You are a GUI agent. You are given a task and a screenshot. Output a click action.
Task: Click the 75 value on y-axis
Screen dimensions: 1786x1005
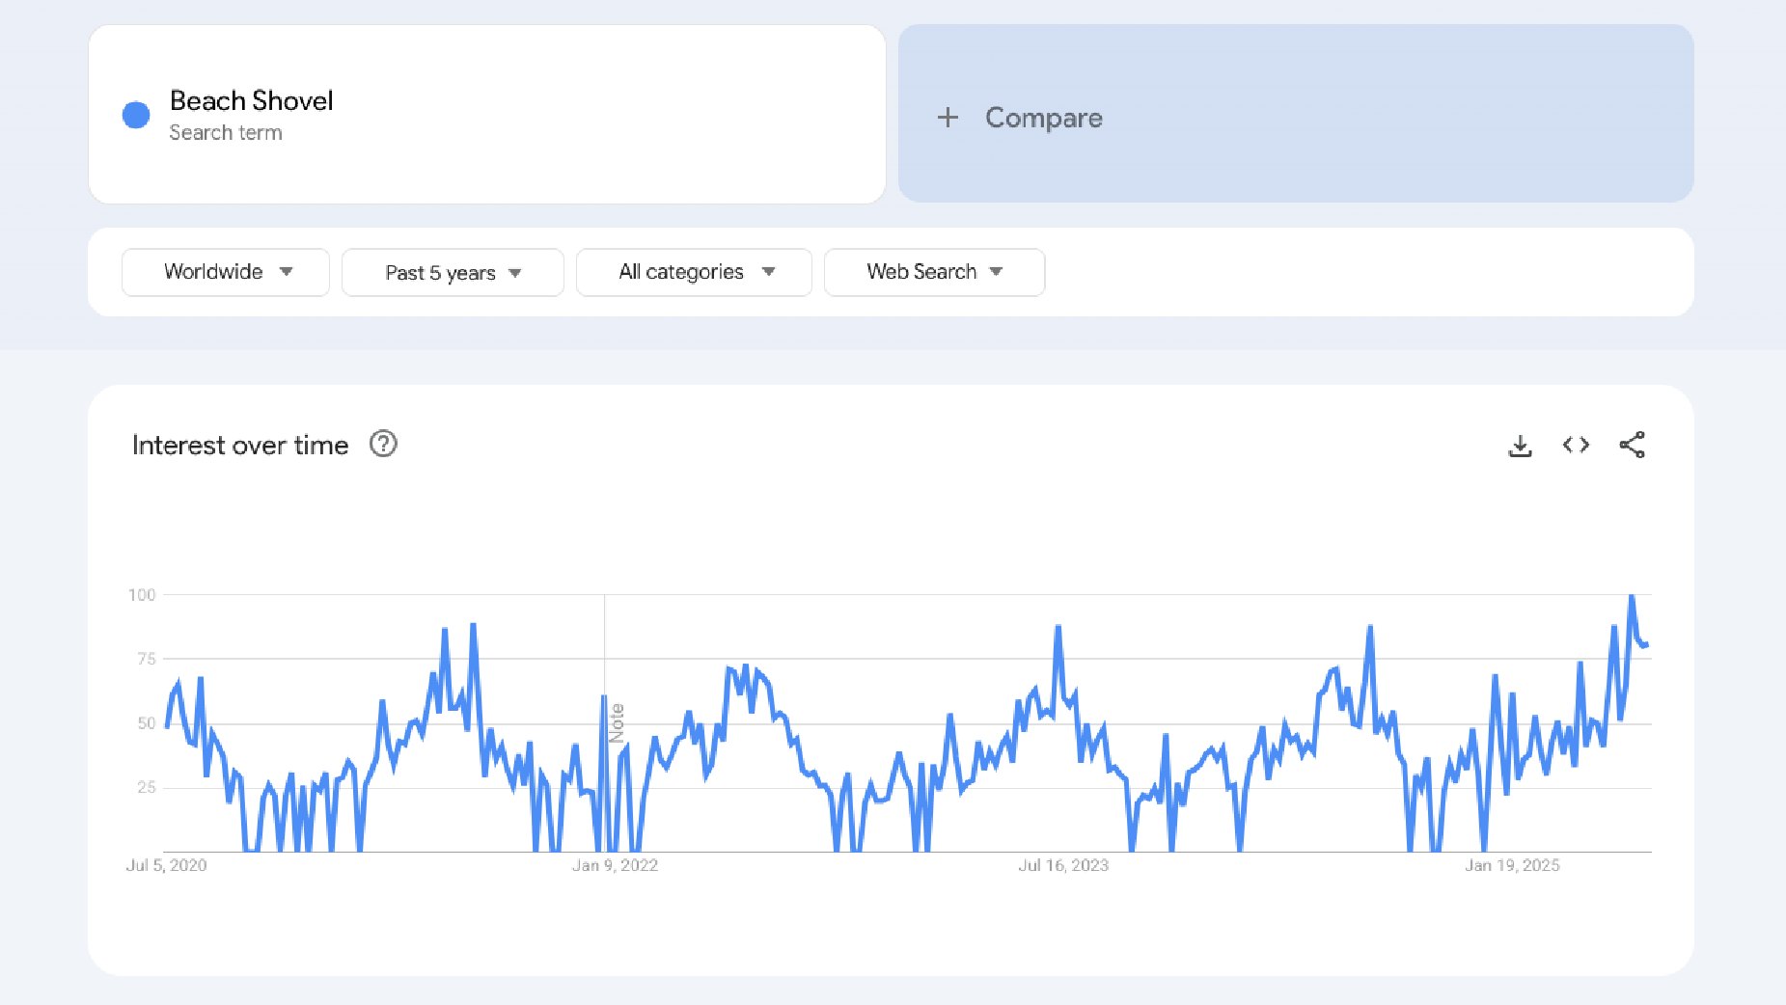(x=146, y=659)
